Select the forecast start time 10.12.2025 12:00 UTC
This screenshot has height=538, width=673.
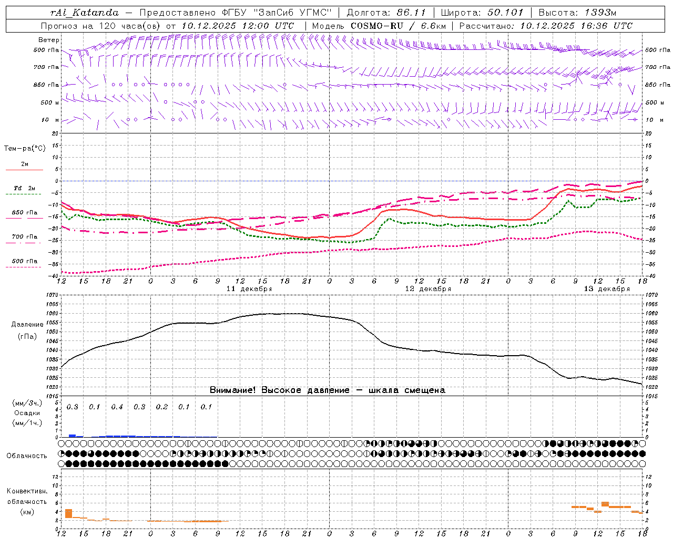(238, 26)
